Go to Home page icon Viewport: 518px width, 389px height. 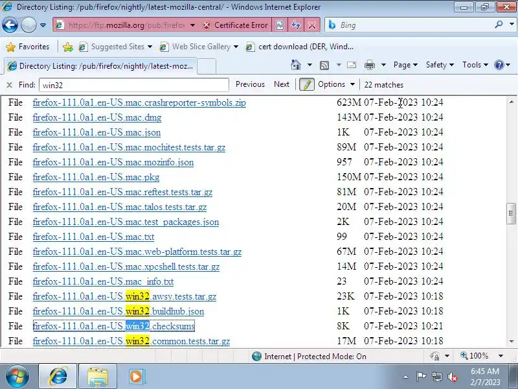pos(296,65)
